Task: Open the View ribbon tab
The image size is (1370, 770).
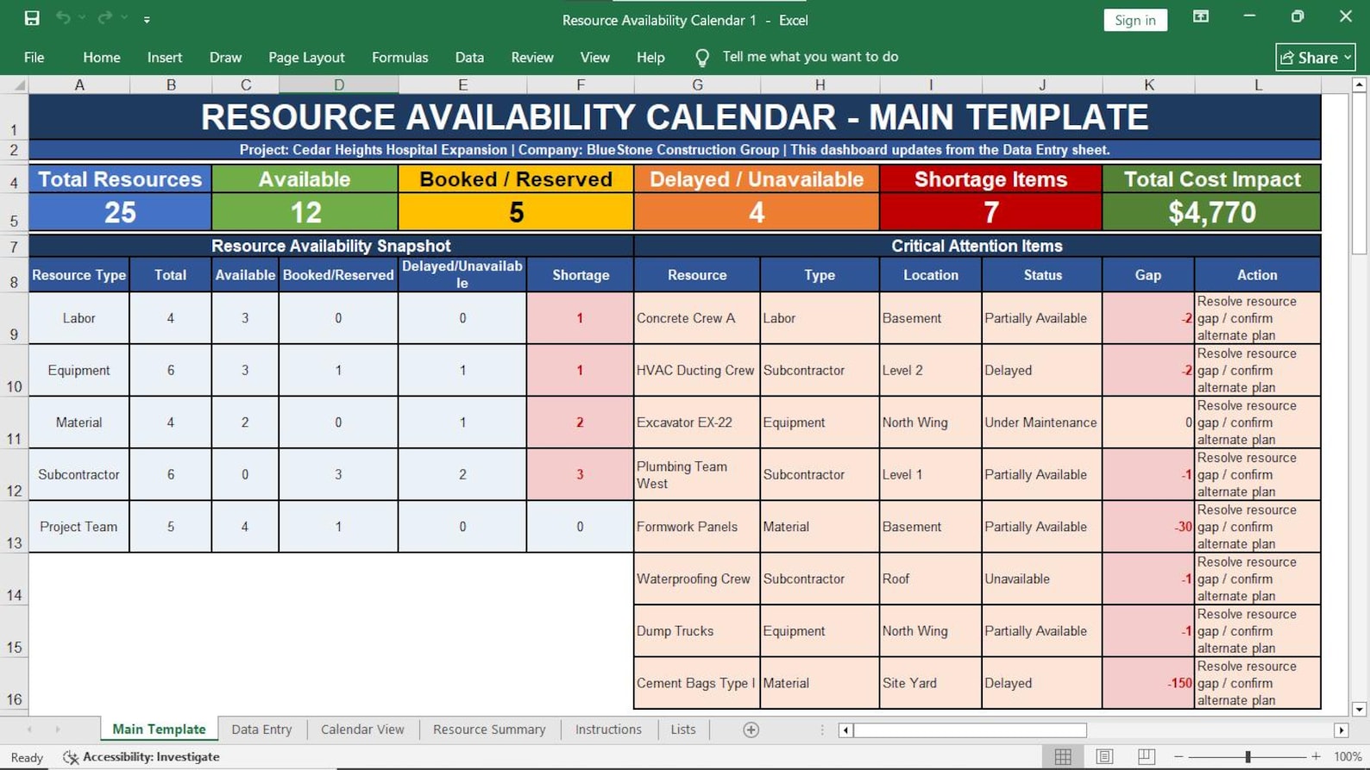Action: (594, 57)
